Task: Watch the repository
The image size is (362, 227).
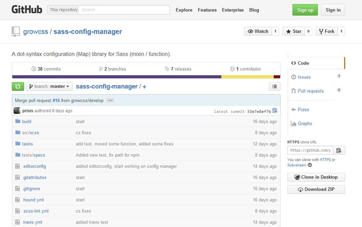Action: coord(259,31)
